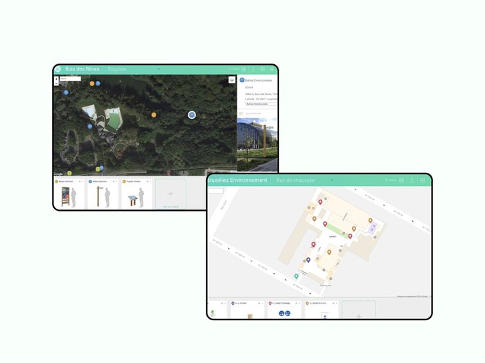Open the map layers switcher icon
The height and width of the screenshot is (363, 485).
(x=231, y=80)
